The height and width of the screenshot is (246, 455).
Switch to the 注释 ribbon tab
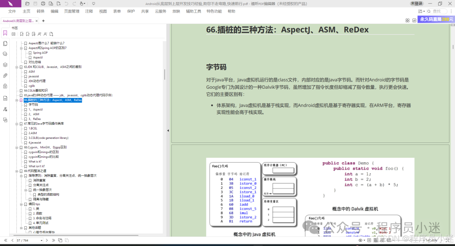89,11
